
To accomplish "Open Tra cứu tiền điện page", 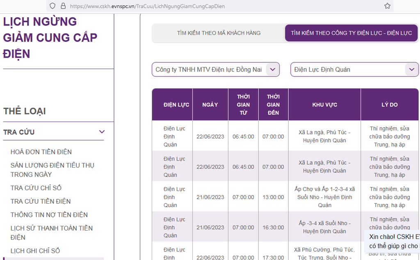I will pyautogui.click(x=41, y=201).
